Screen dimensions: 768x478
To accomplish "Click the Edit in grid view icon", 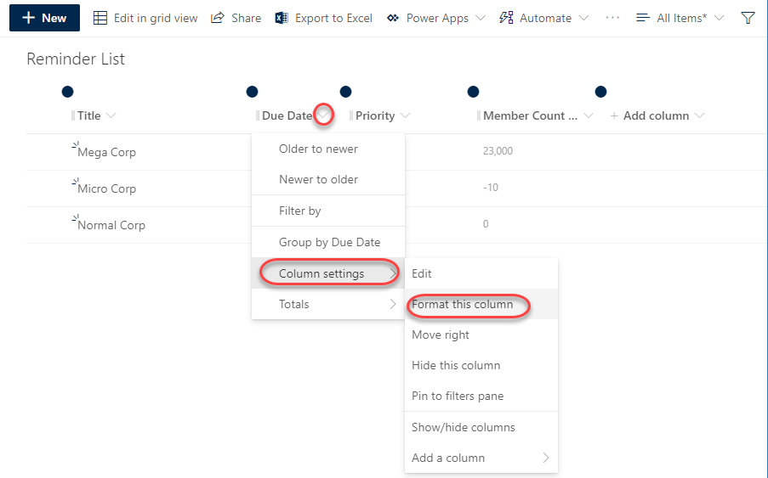I will [100, 18].
